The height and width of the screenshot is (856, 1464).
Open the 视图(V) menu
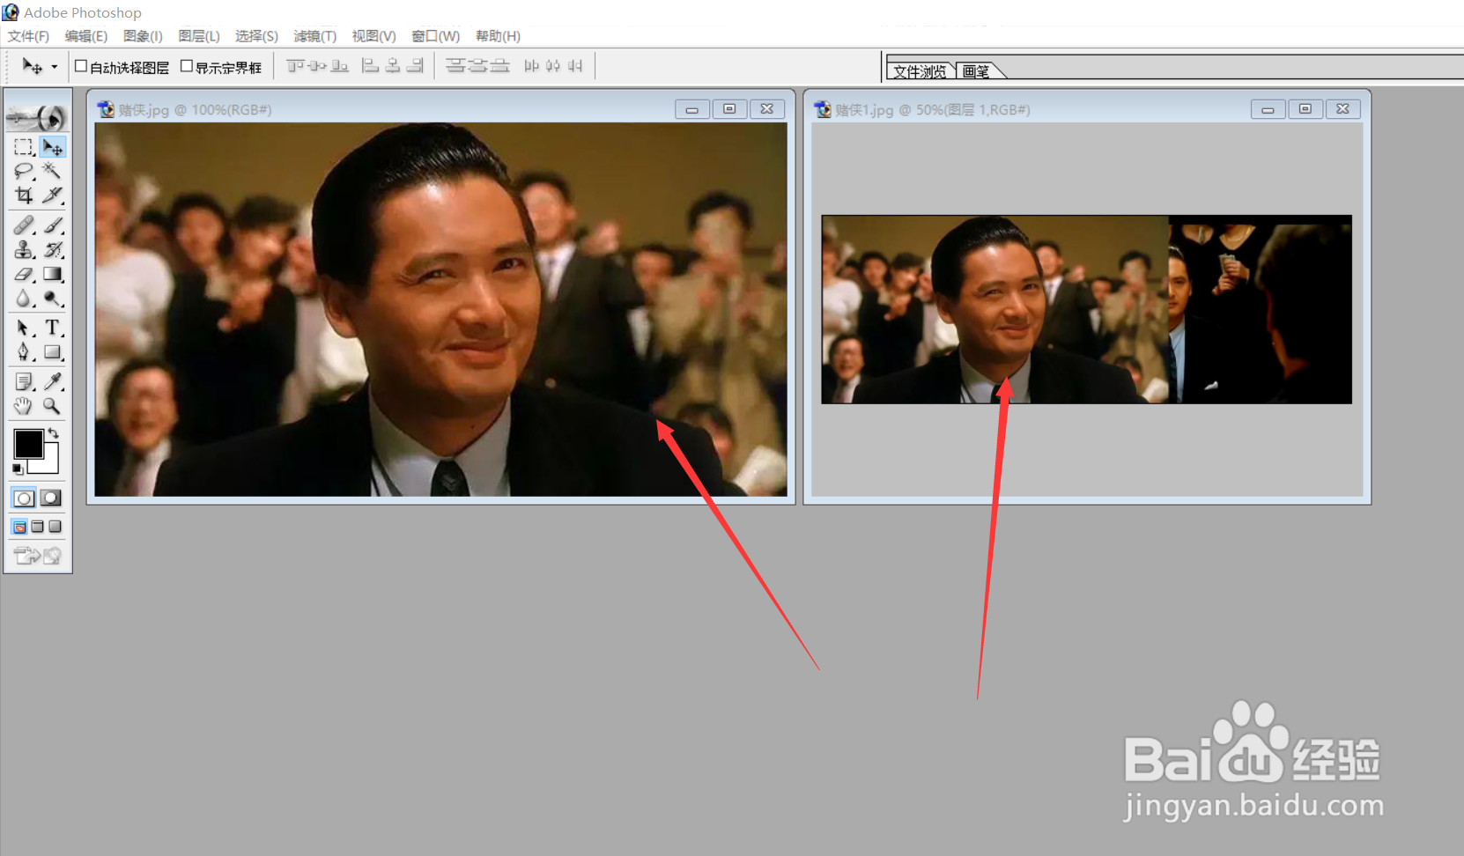(x=373, y=36)
